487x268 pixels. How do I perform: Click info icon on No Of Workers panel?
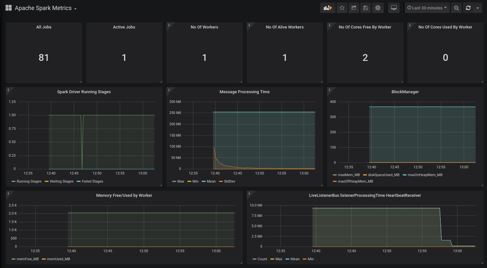pyautogui.click(x=169, y=25)
